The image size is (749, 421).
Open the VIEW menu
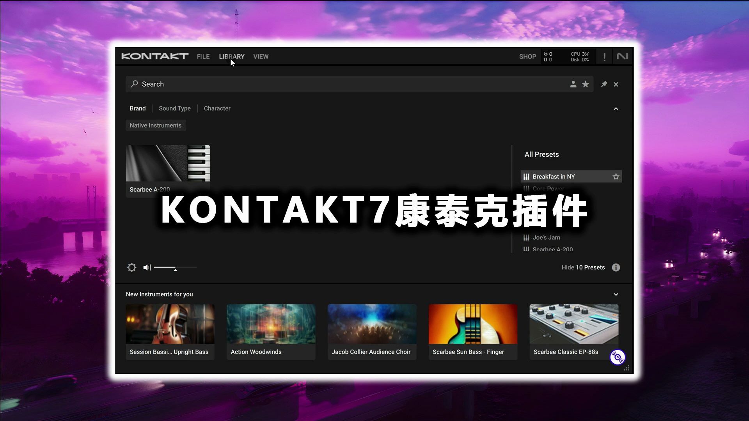tap(261, 57)
